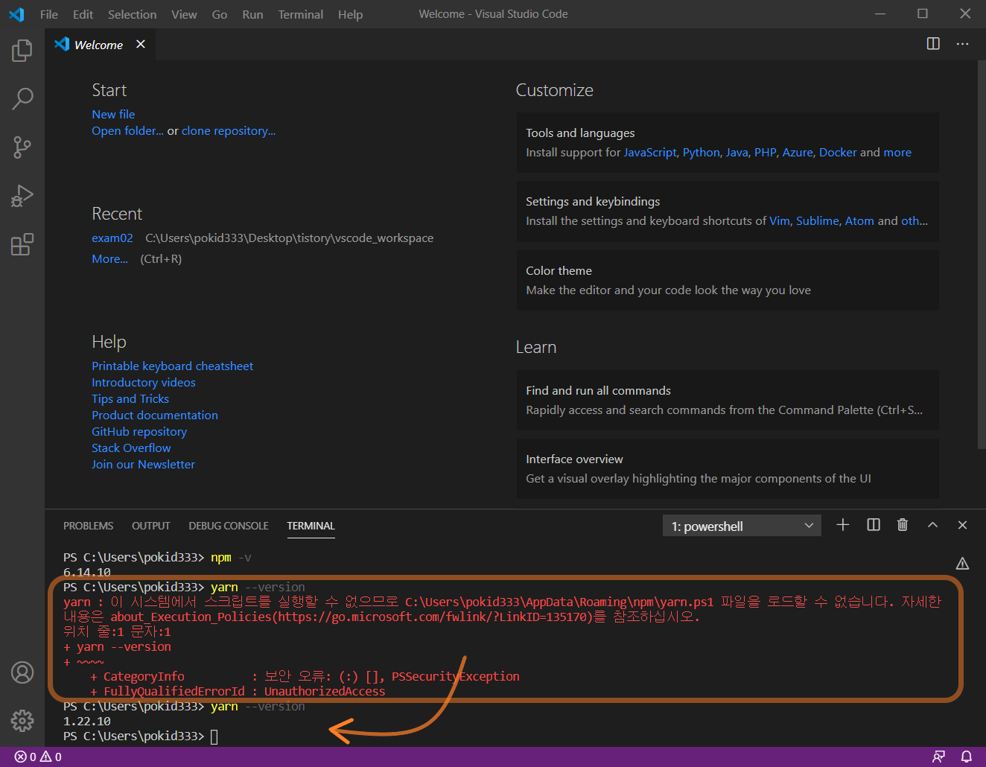Click the errors and warnings status indicator
Image resolution: width=986 pixels, height=767 pixels.
pos(38,757)
